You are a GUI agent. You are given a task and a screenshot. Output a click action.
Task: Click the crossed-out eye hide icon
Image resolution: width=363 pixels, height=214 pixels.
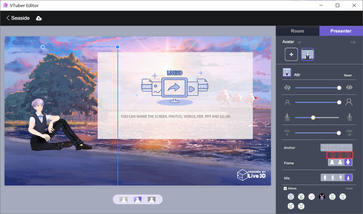click(288, 88)
